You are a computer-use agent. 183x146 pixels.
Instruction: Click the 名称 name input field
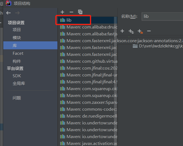(x=162, y=16)
